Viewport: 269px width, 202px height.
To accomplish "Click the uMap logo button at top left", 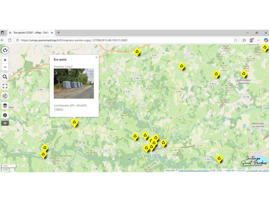I will 5,50.
